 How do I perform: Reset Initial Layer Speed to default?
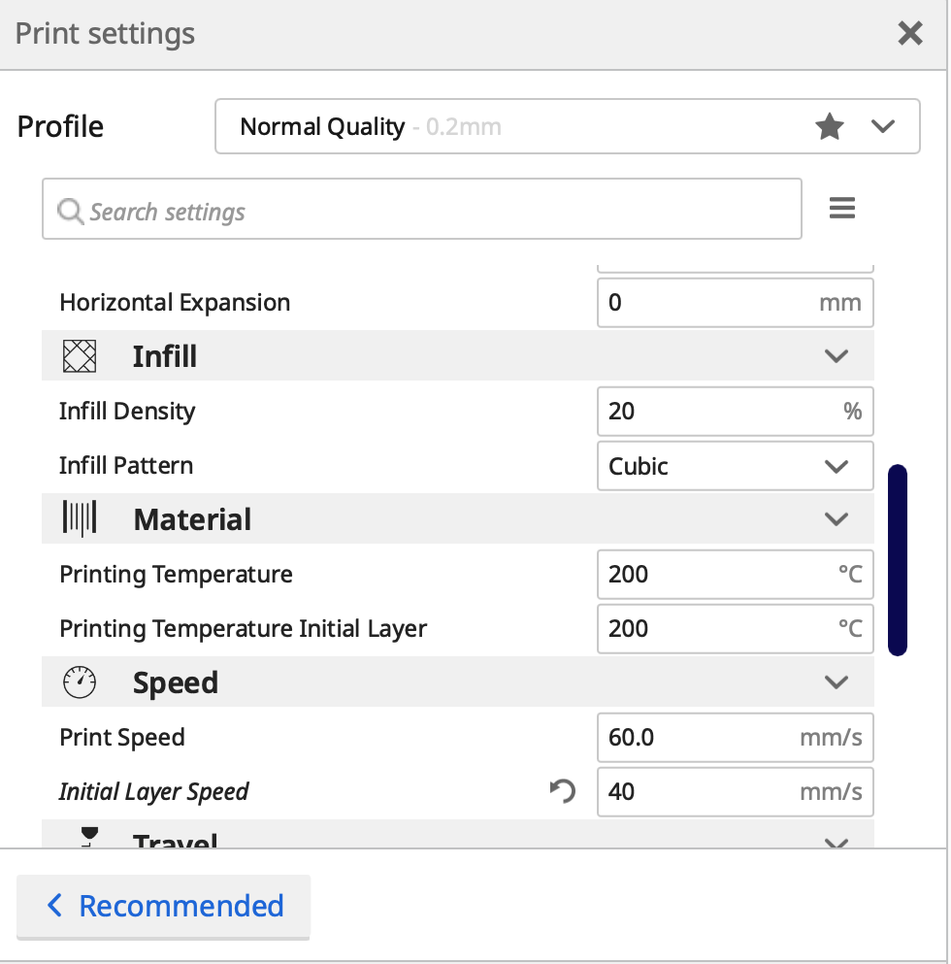561,792
